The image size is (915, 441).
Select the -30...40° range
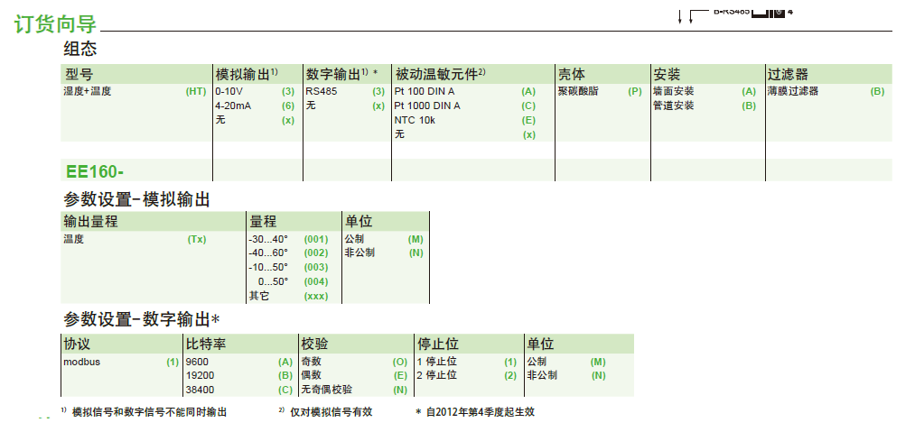(x=268, y=239)
